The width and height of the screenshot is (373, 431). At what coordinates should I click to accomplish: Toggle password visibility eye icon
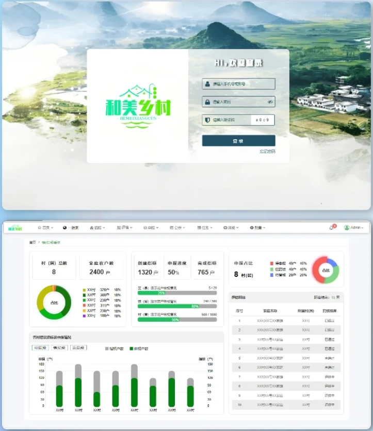coord(270,102)
